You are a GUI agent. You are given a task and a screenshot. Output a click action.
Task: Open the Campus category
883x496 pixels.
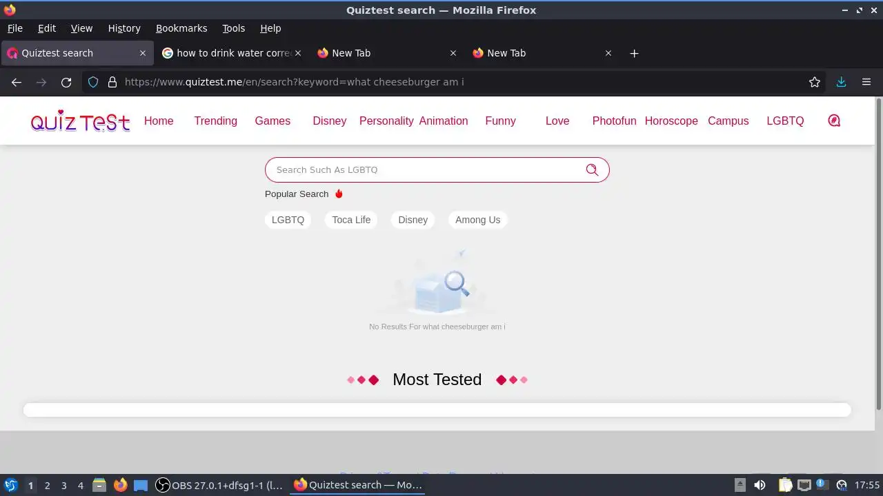[x=728, y=121]
